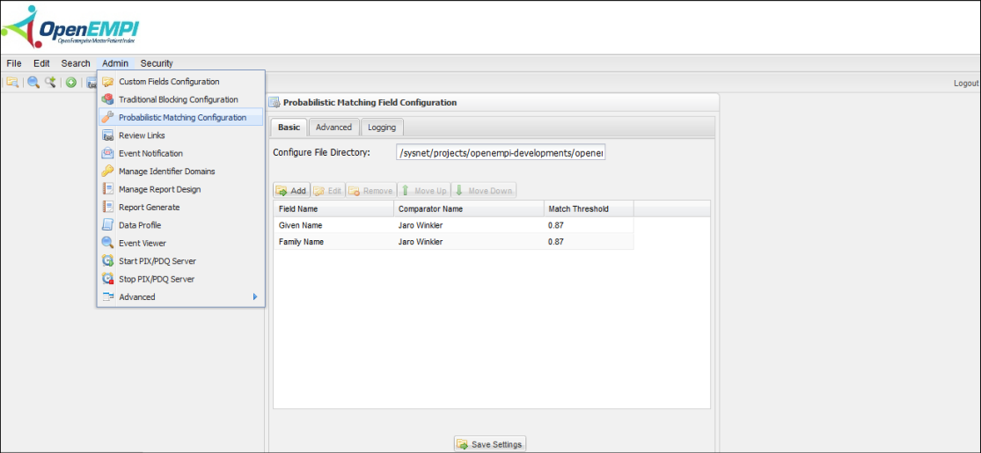Choose Event Notification menu entry
Screen dimensions: 981x453
pos(181,153)
